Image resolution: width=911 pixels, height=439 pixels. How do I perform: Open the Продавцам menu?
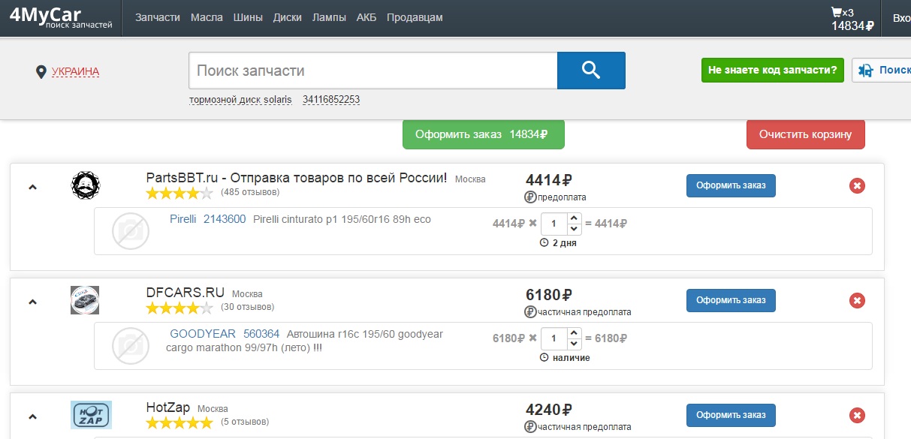(x=415, y=17)
